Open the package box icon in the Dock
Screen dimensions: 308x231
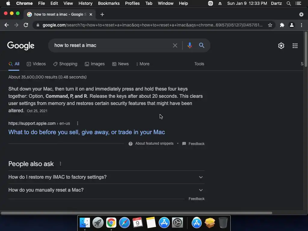(210, 223)
